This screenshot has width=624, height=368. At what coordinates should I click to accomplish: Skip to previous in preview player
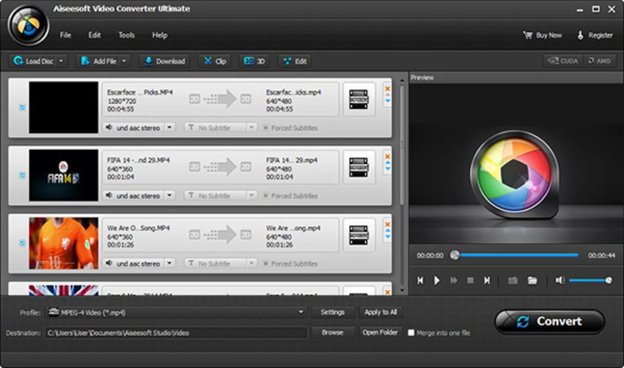point(420,280)
